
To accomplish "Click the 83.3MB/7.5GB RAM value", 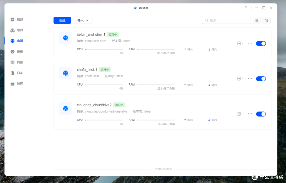I will click(166, 53).
